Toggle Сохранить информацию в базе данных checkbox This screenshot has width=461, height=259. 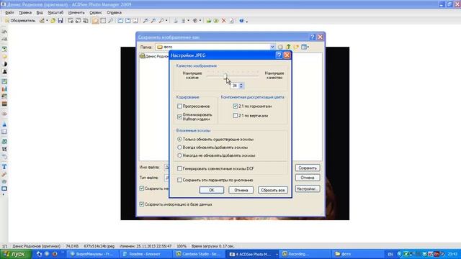(142, 204)
